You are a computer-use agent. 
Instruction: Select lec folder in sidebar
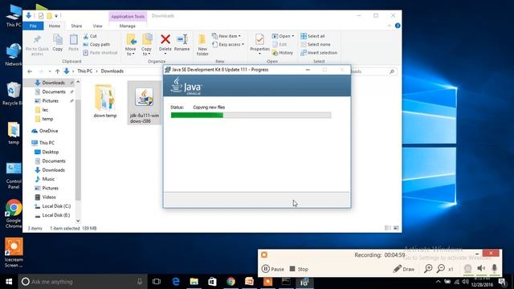click(x=45, y=110)
